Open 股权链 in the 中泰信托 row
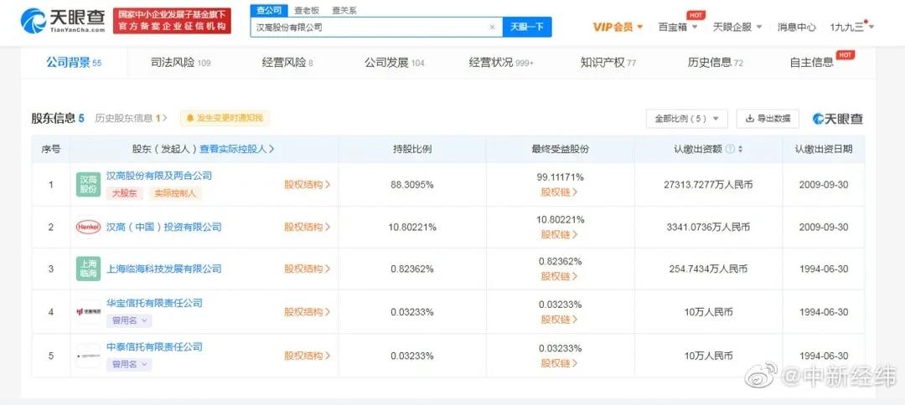Image resolution: width=905 pixels, height=405 pixels. [559, 363]
